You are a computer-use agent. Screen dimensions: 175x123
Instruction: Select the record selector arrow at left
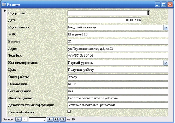[5, 10]
